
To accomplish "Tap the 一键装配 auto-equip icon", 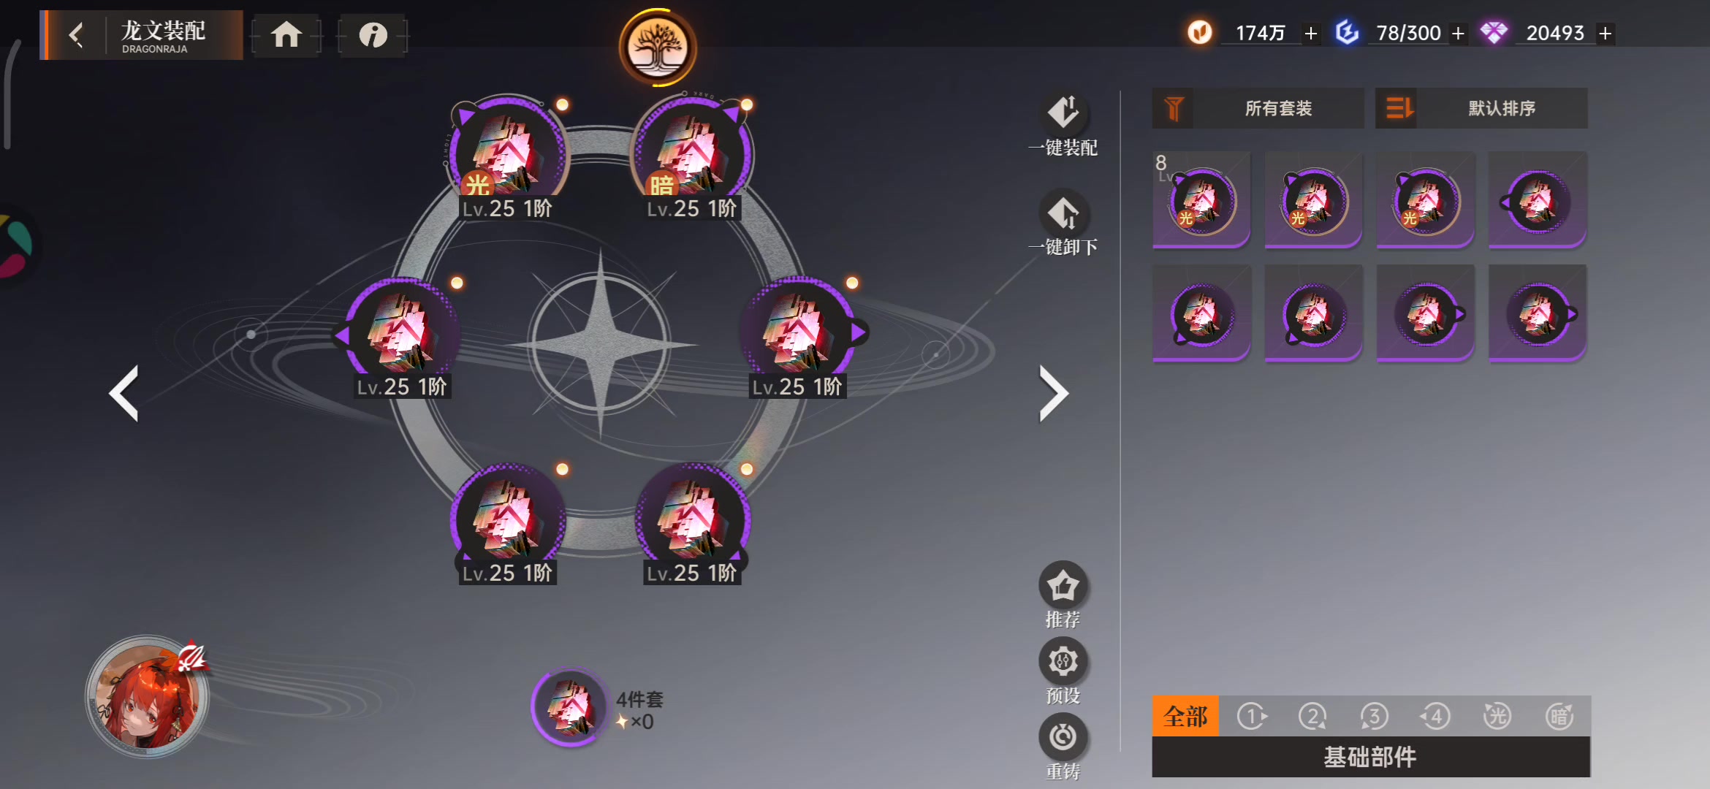I will click(1063, 113).
